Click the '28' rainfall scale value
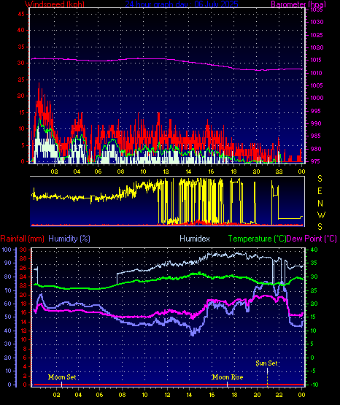340x405 pixels. 23,258
